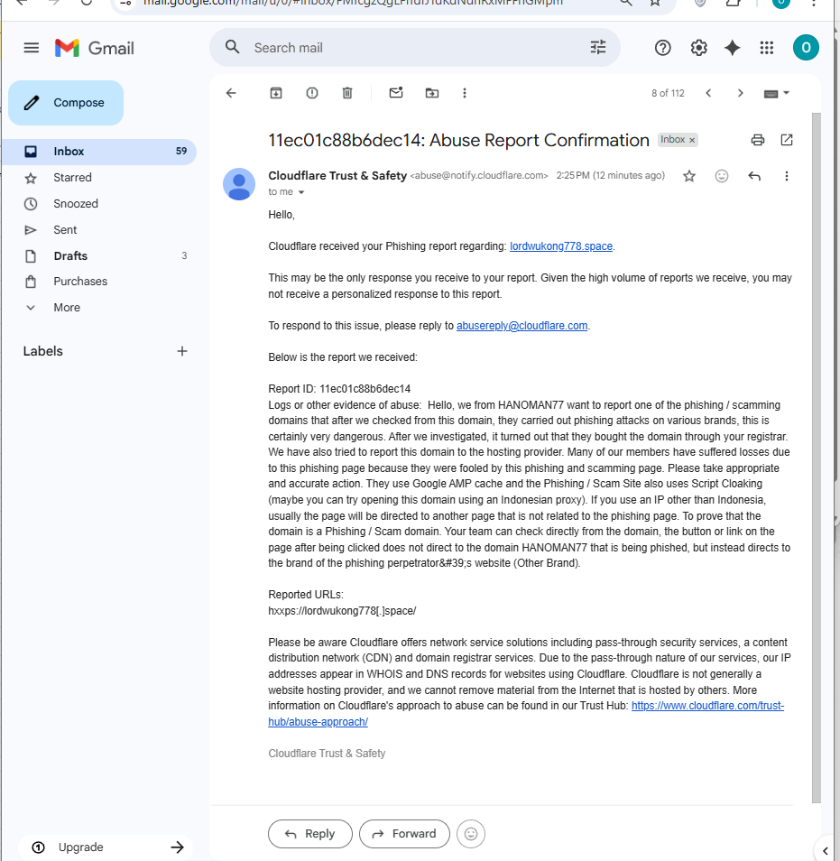This screenshot has height=861, width=840.
Task: Open the Inbox folder
Action: click(x=99, y=152)
